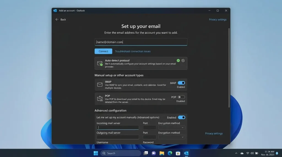Click the volume speaker tray icon
Screen dimensions: 282x157
252,153
